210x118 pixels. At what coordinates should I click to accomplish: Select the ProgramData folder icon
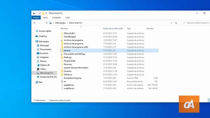62,61
